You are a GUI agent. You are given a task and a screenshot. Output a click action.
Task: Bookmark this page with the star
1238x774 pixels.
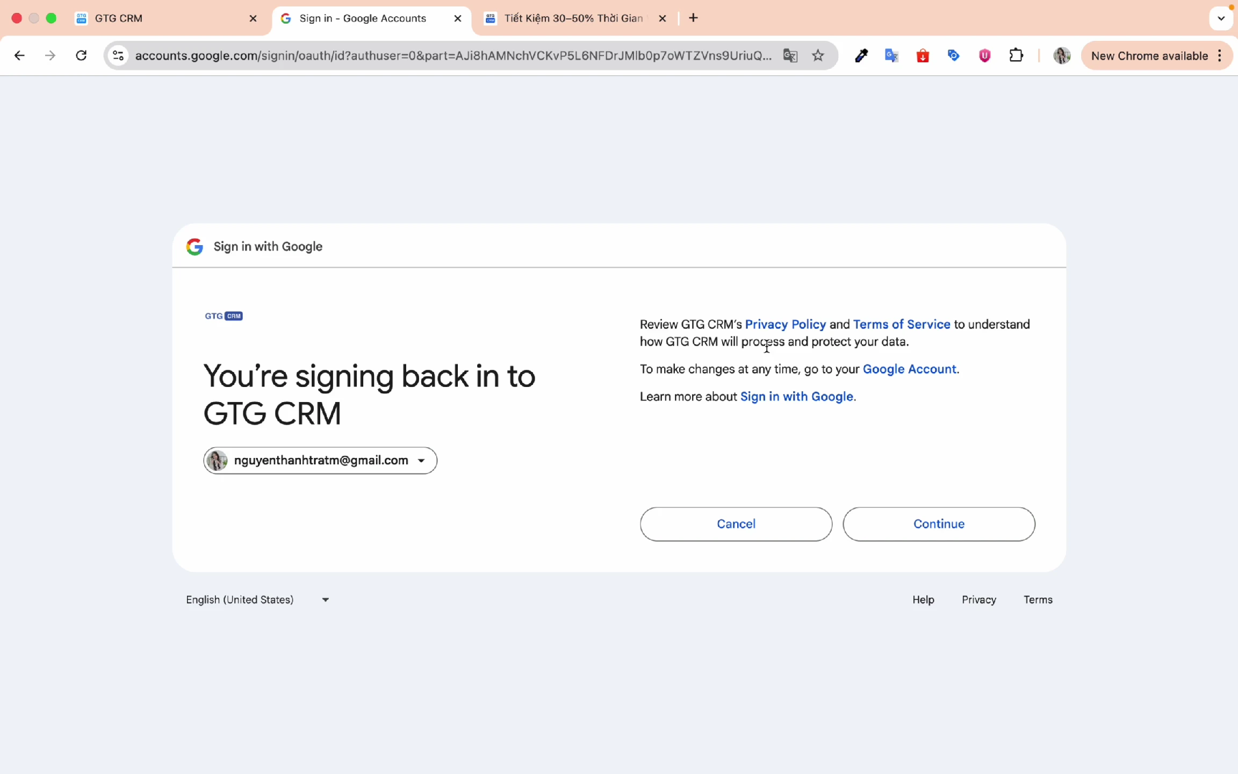click(817, 55)
